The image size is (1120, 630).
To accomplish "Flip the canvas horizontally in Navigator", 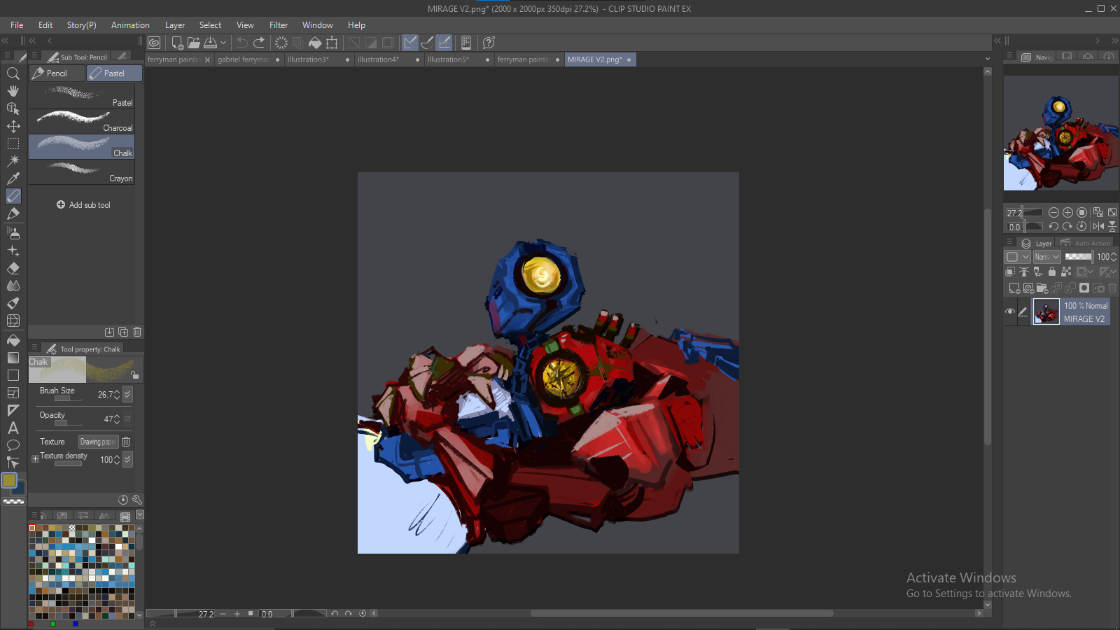I will [x=1098, y=226].
